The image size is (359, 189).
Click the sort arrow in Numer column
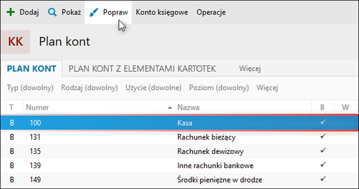[x=170, y=108]
